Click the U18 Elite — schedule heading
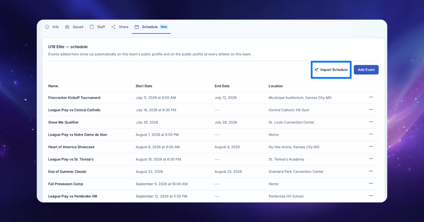 68,47
